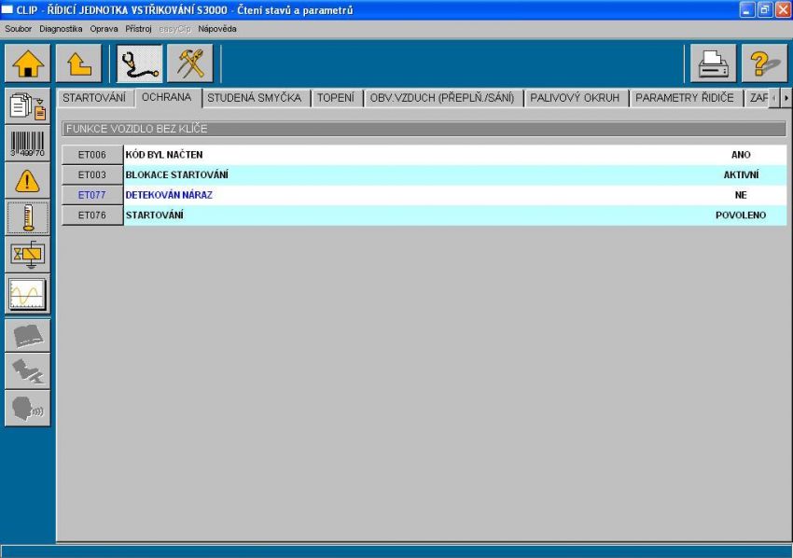Open the Diagnostika menu

[x=61, y=28]
